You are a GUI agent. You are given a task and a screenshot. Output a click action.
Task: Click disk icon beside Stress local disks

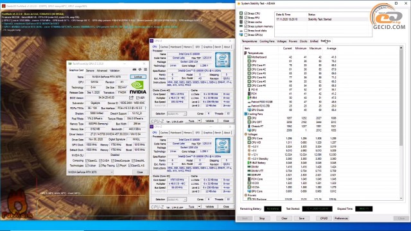pyautogui.click(x=241, y=30)
